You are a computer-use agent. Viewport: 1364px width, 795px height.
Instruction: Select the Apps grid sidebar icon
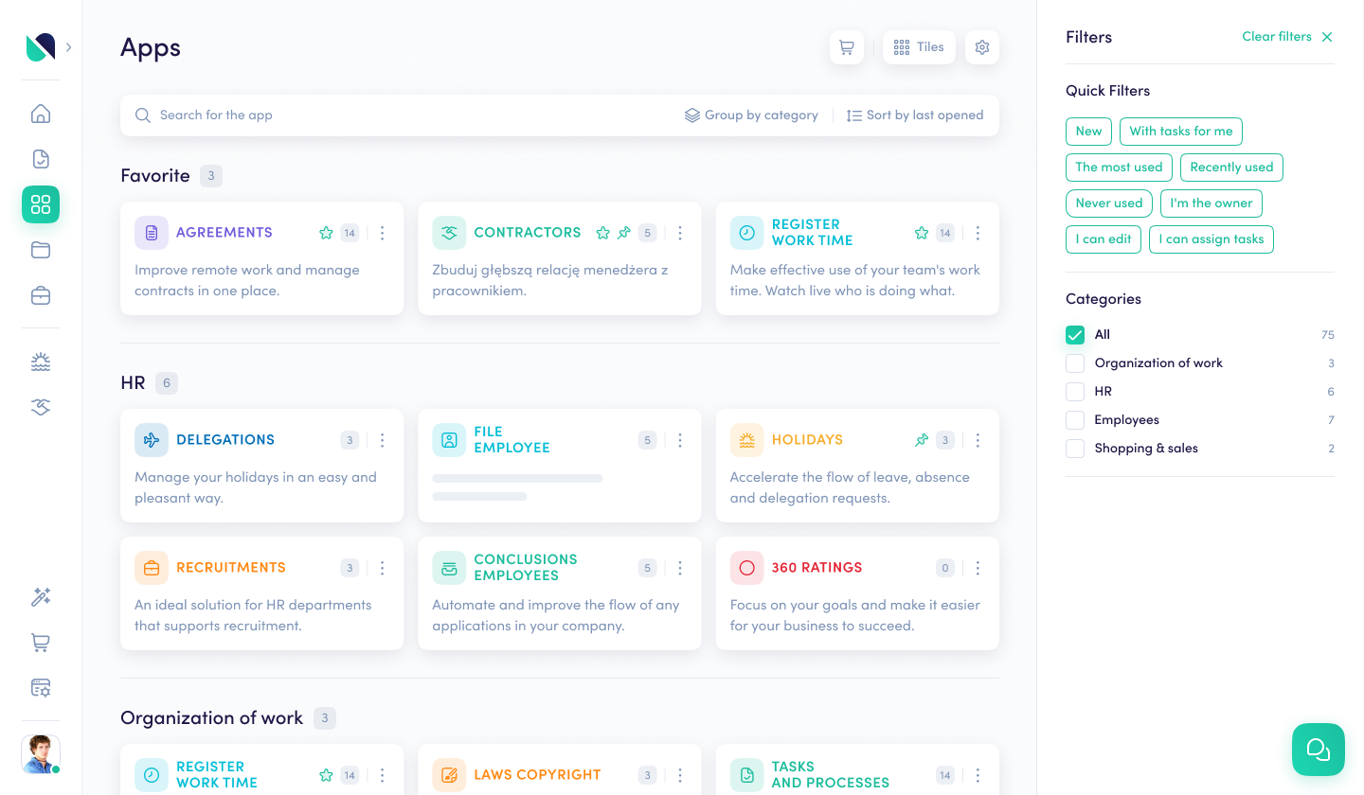[x=41, y=204]
